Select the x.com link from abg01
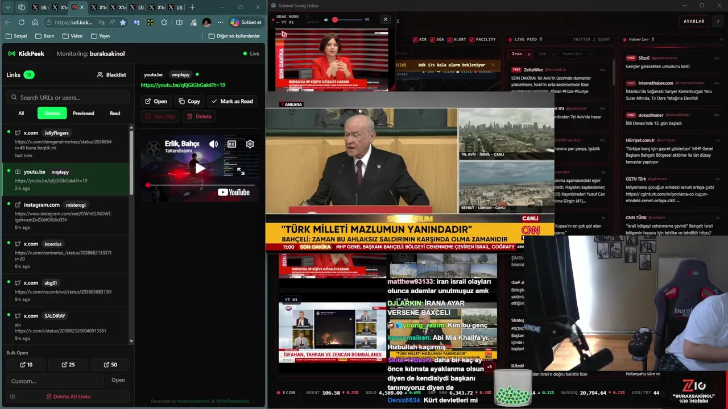 tap(65, 291)
